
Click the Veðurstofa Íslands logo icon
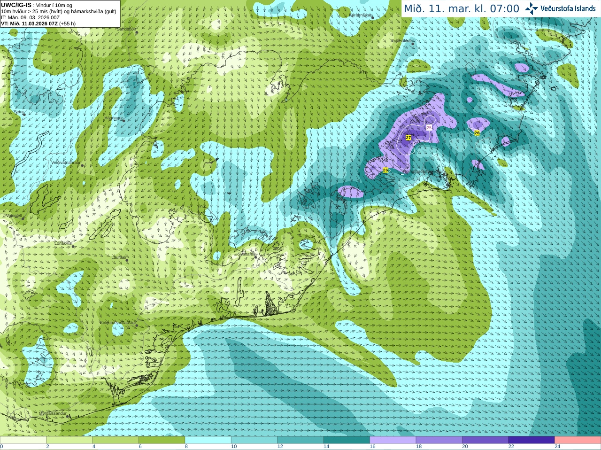click(x=532, y=8)
